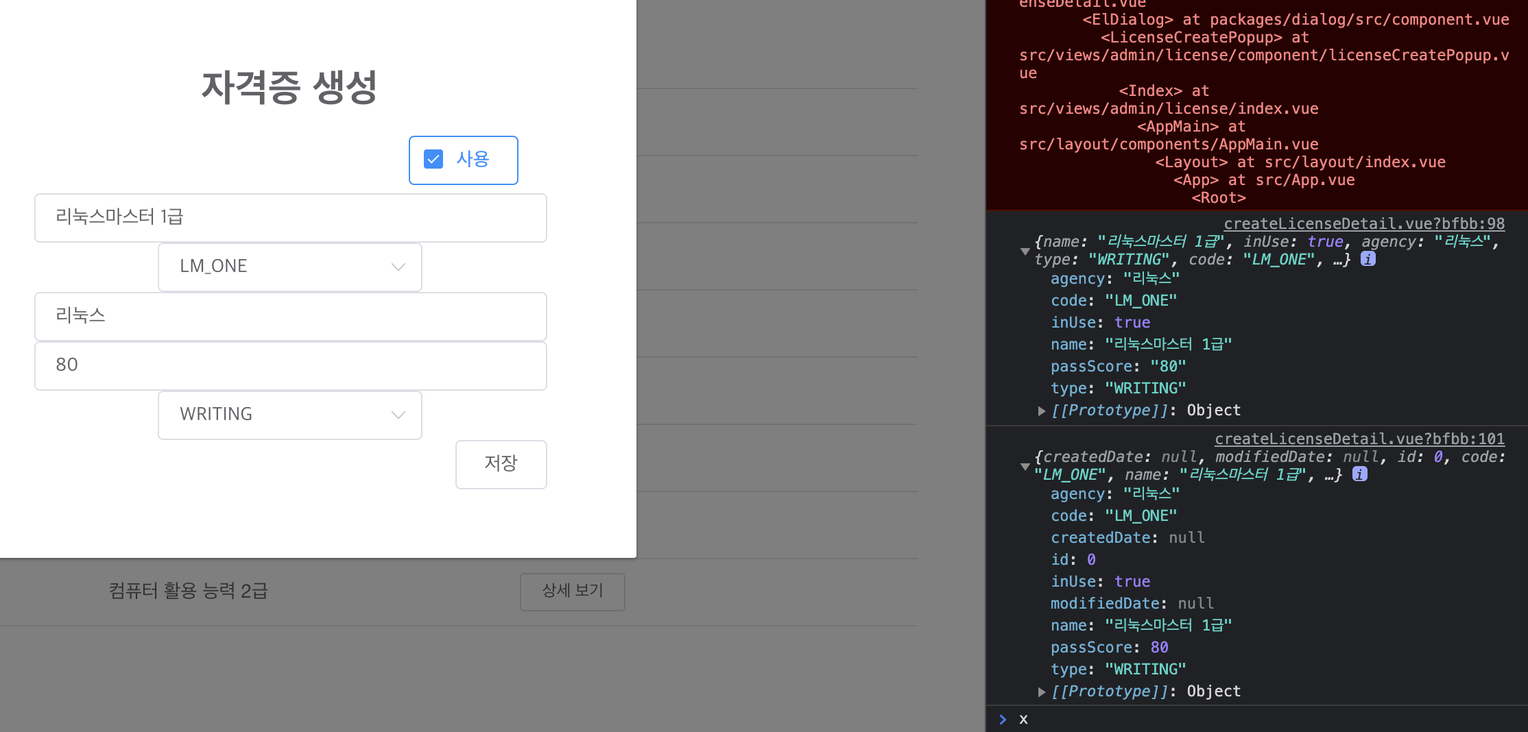The image size is (1528, 732).
Task: Select <Layout> at src/layout/index.vue trace line
Action: point(1300,162)
